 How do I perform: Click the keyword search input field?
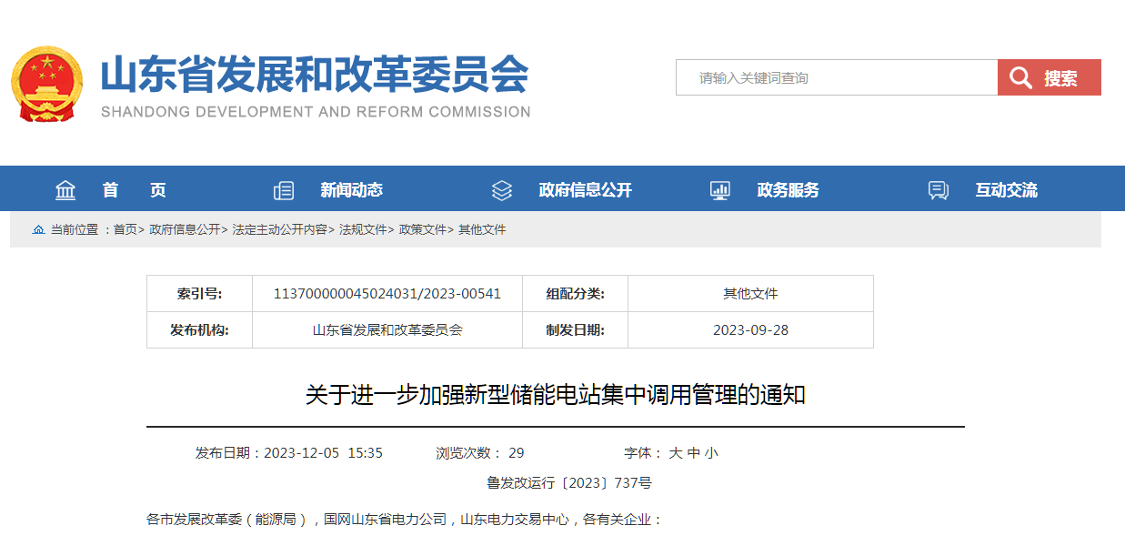[837, 78]
